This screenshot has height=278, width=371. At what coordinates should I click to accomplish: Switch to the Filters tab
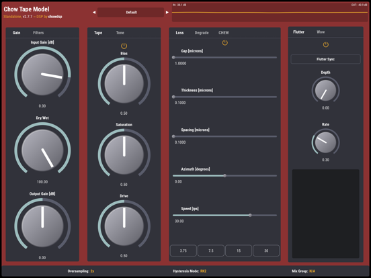[38, 33]
